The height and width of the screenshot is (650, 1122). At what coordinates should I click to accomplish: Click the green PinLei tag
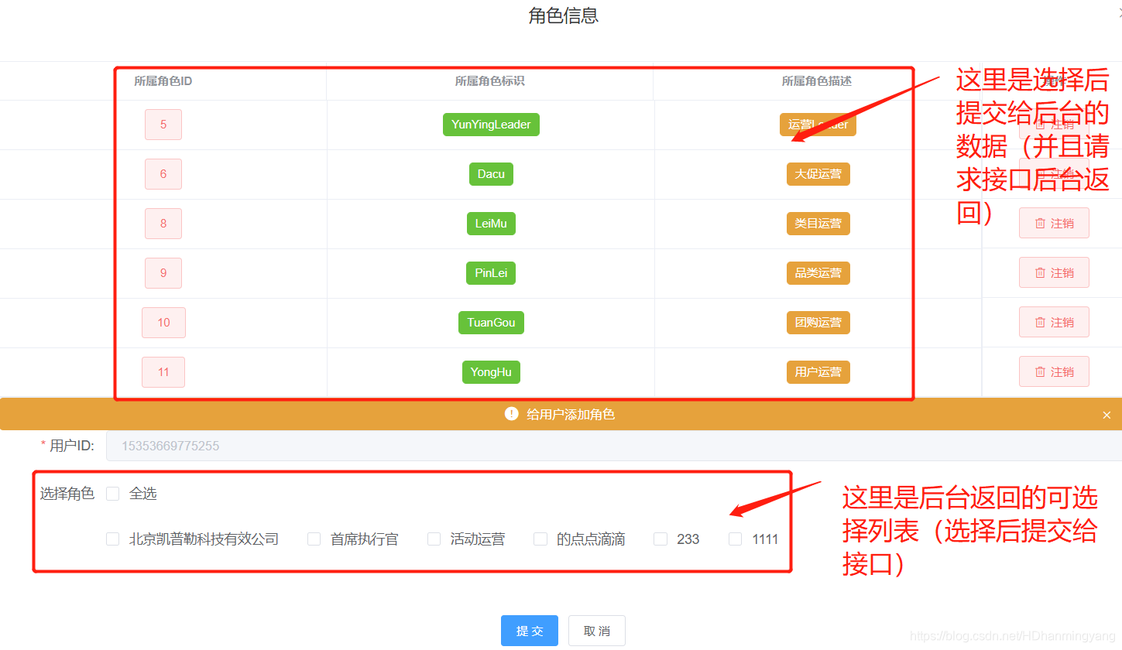pyautogui.click(x=491, y=273)
